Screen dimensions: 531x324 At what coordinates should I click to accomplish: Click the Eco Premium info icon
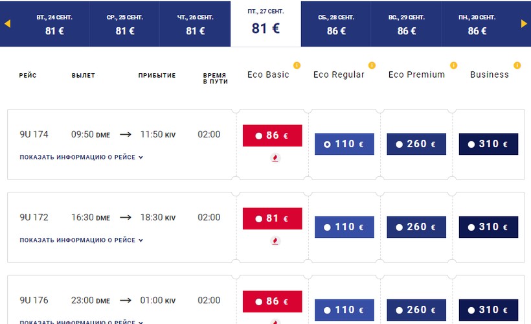coord(453,65)
